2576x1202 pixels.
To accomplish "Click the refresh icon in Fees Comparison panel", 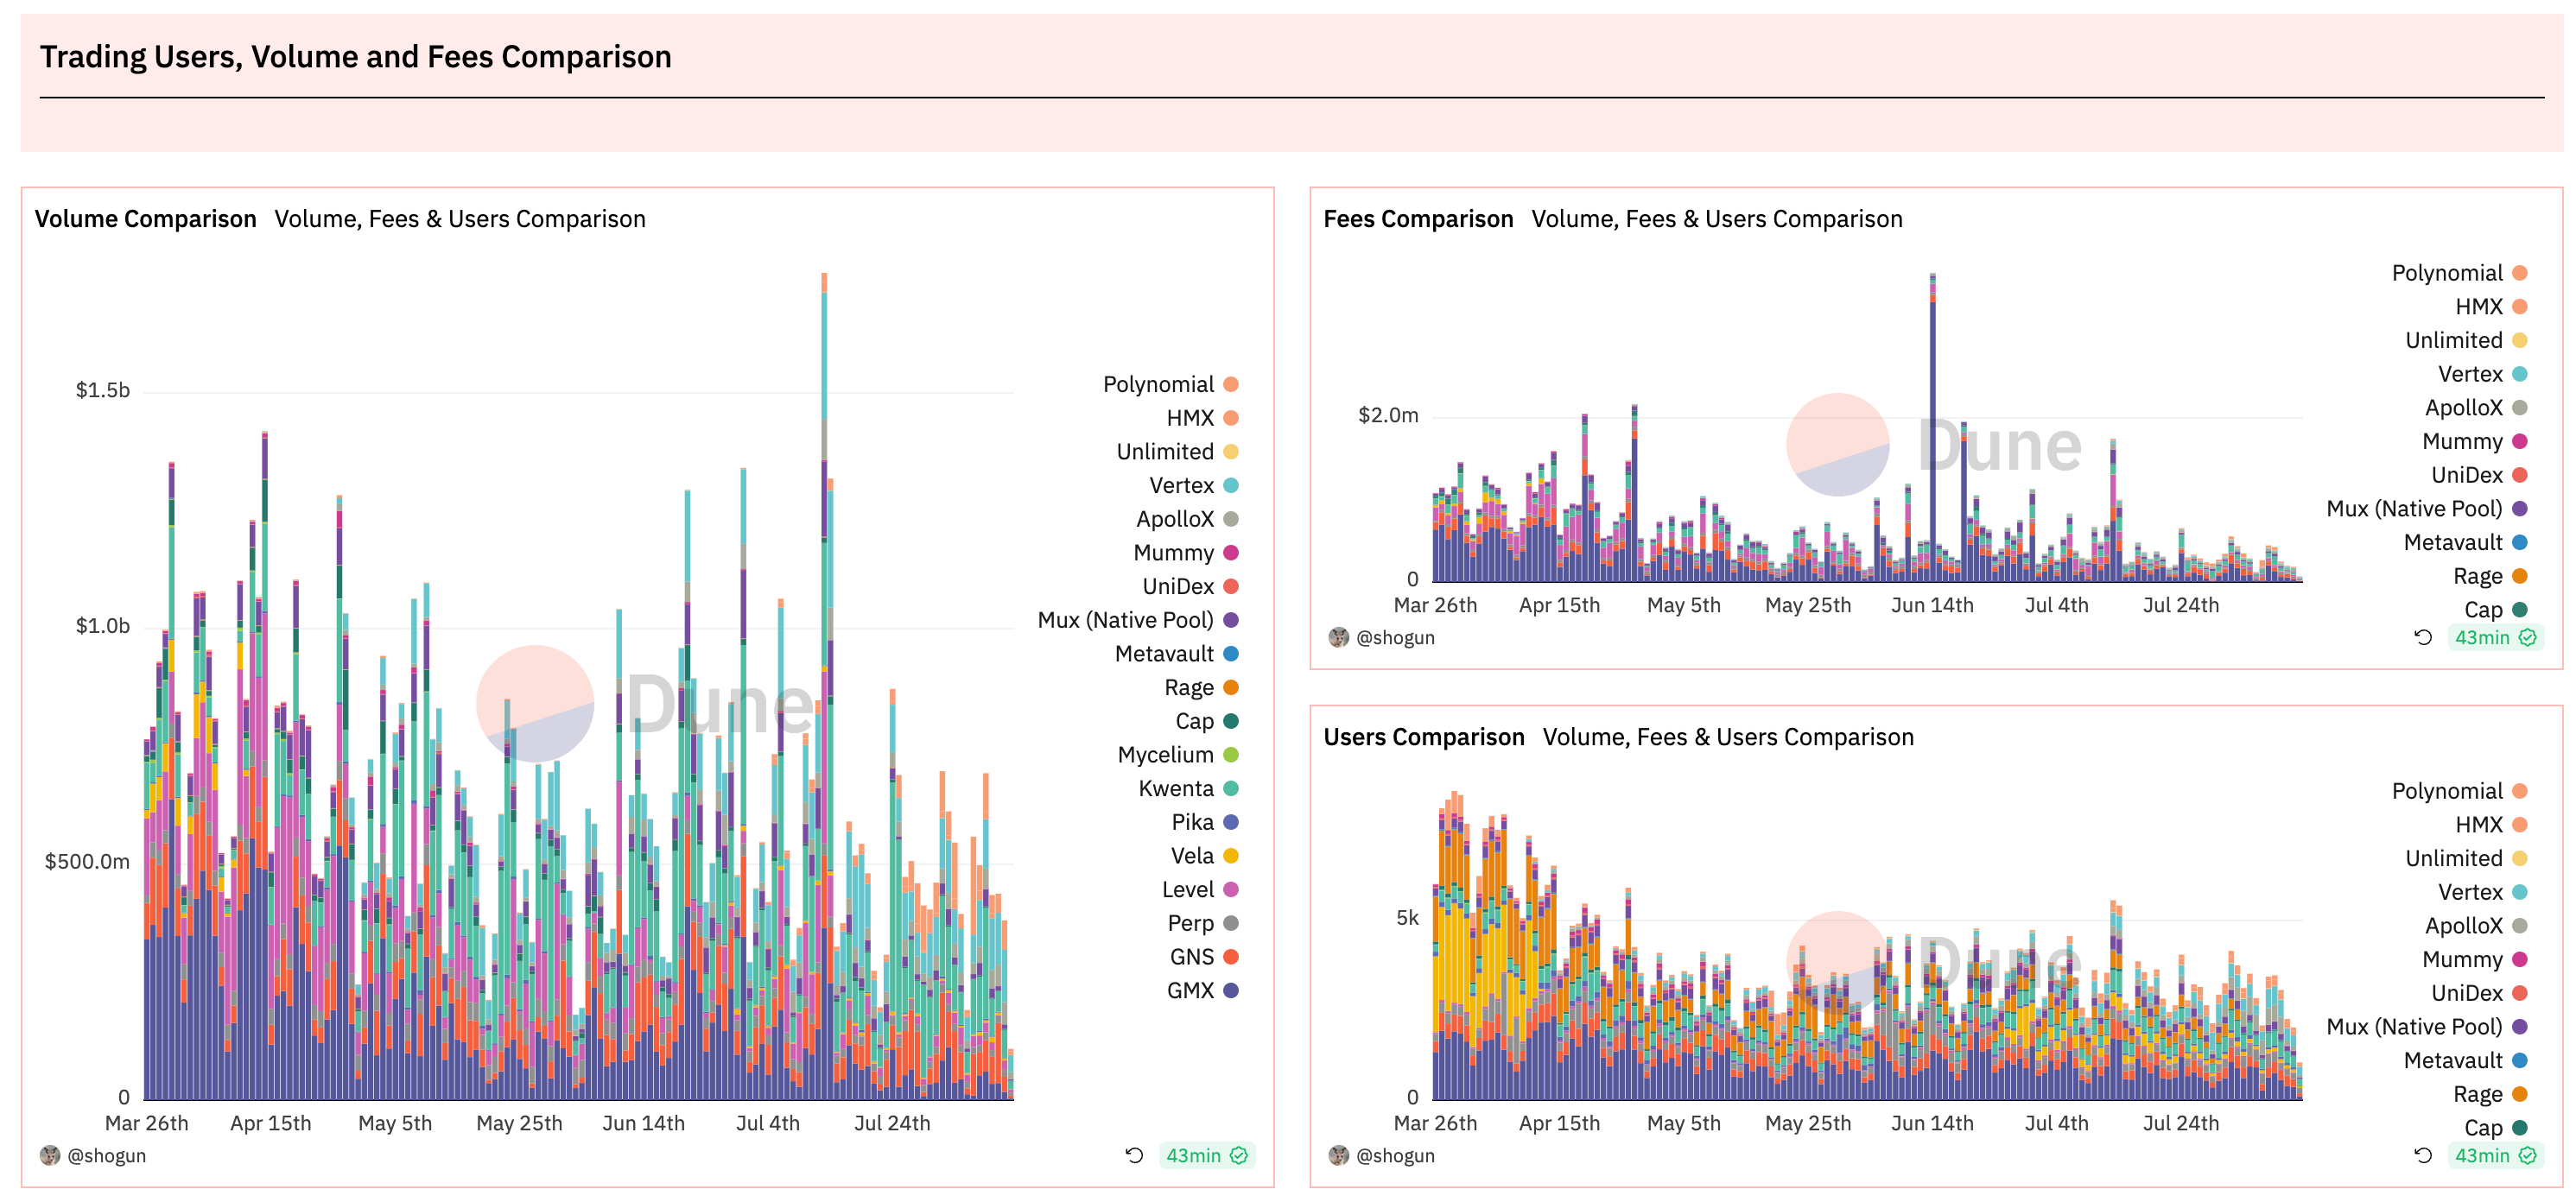I will point(2423,637).
